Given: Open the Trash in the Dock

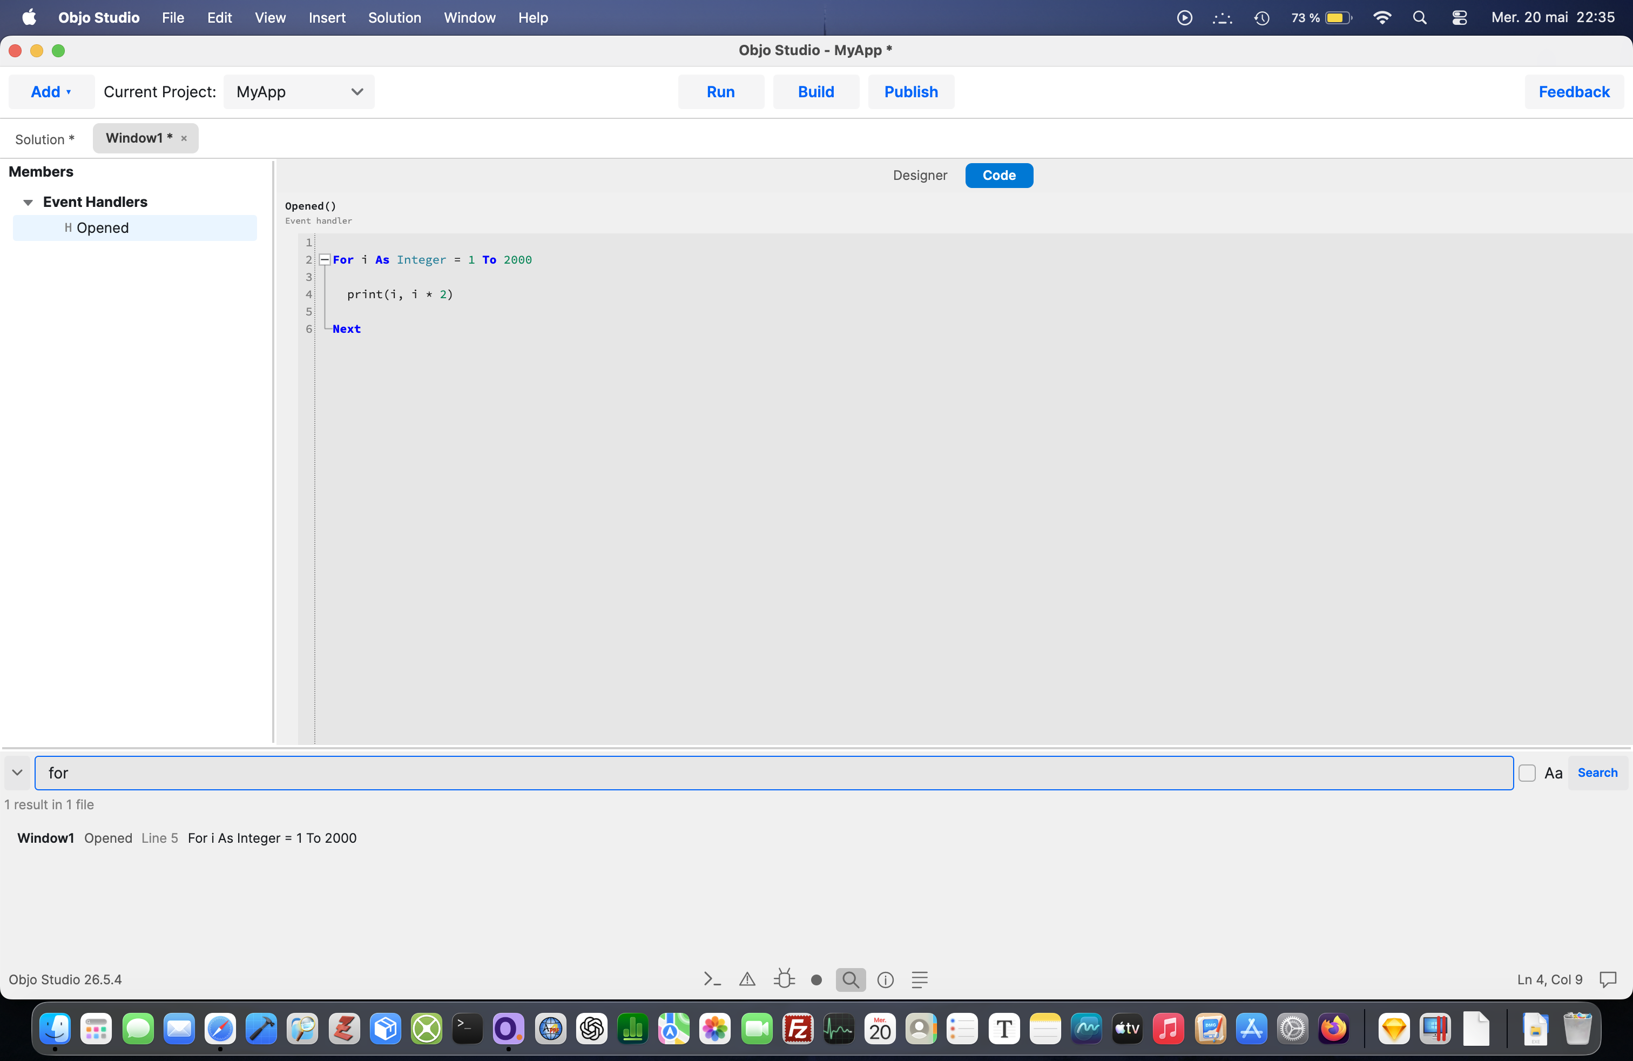Looking at the screenshot, I should [1577, 1028].
